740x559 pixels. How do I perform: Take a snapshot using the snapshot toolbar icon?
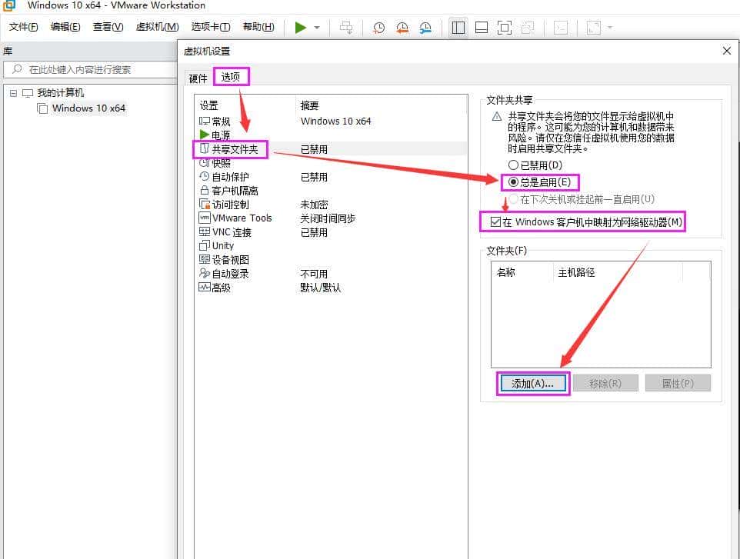(x=378, y=28)
